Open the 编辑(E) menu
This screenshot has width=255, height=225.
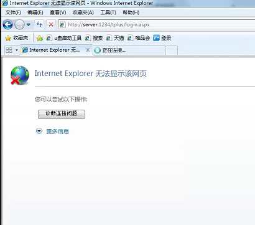pyautogui.click(x=35, y=12)
